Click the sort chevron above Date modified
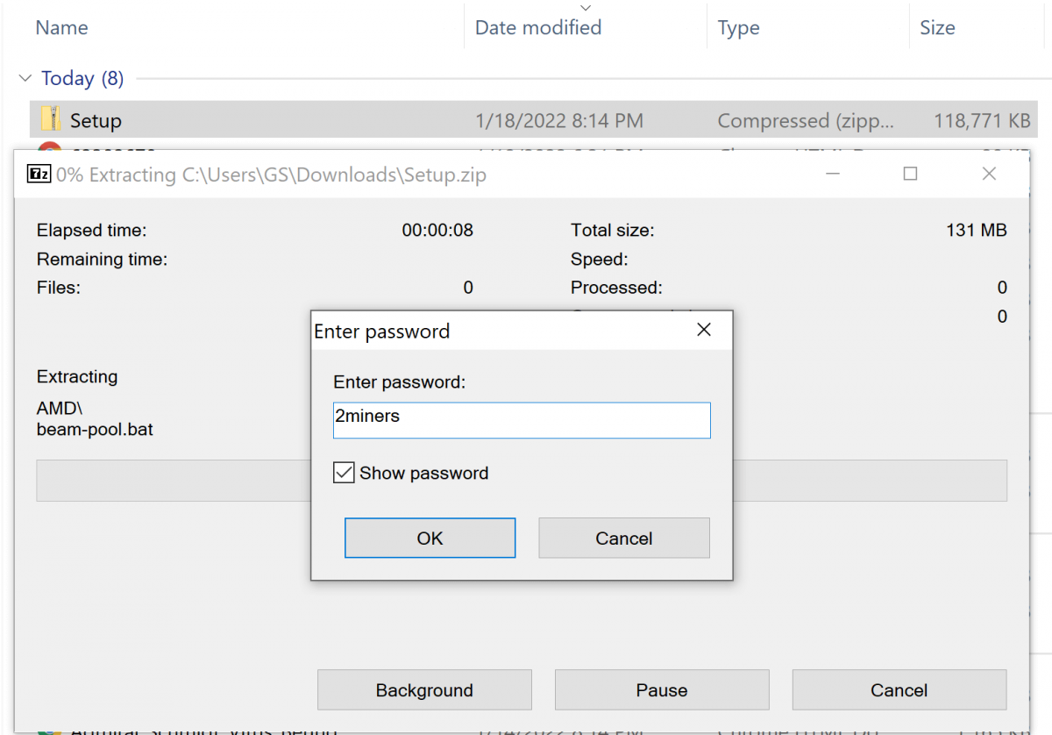This screenshot has height=735, width=1052. [586, 6]
